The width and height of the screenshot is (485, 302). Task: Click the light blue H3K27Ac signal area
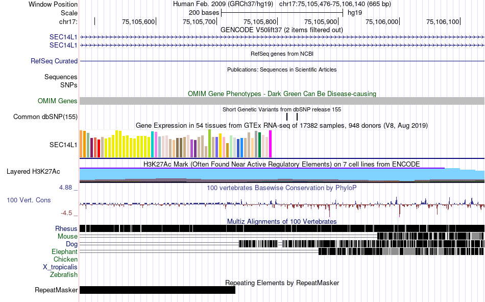point(282,174)
